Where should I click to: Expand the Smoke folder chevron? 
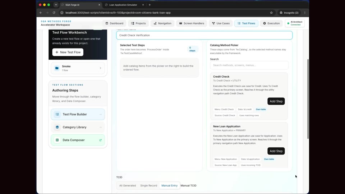[100, 68]
